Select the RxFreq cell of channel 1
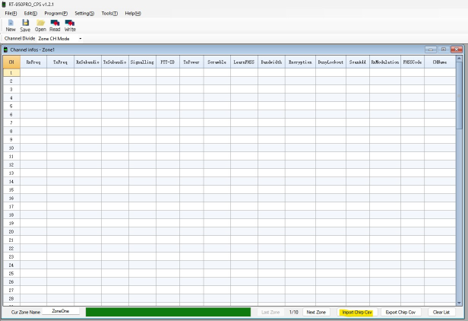Image resolution: width=468 pixels, height=321 pixels. (x=33, y=72)
